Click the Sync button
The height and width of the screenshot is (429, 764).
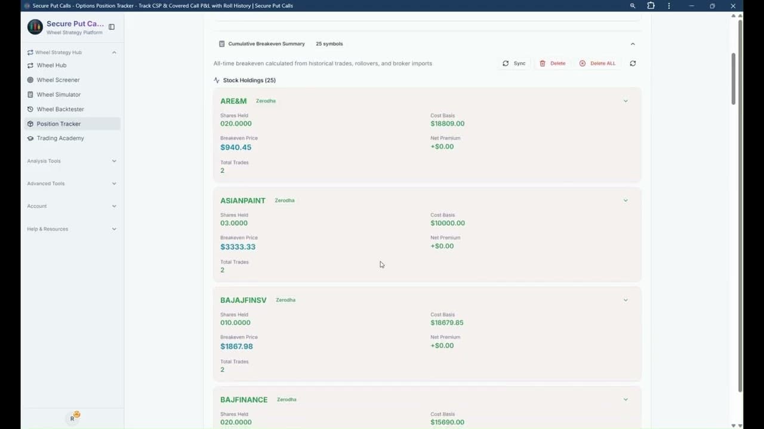514,63
